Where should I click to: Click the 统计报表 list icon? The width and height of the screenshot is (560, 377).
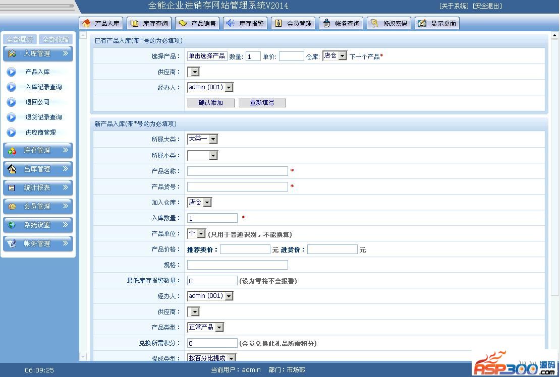pyautogui.click(x=12, y=188)
